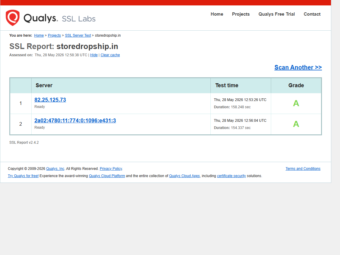This screenshot has height=255, width=340.
Task: Click the assessed date Thu, 28 May 2026 text
Action: tap(61, 55)
